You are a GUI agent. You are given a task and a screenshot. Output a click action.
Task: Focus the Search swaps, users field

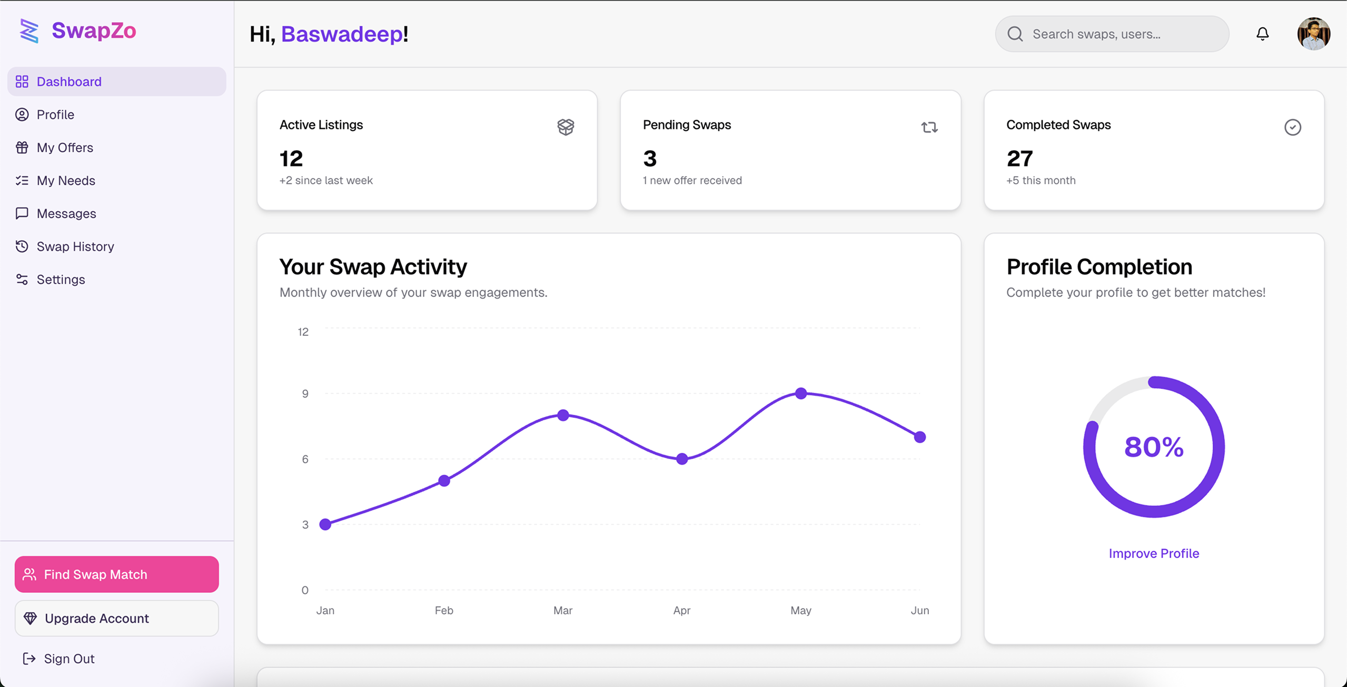pos(1122,34)
